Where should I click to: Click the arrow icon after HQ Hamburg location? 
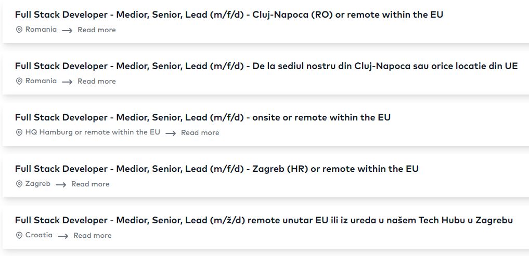click(x=171, y=133)
